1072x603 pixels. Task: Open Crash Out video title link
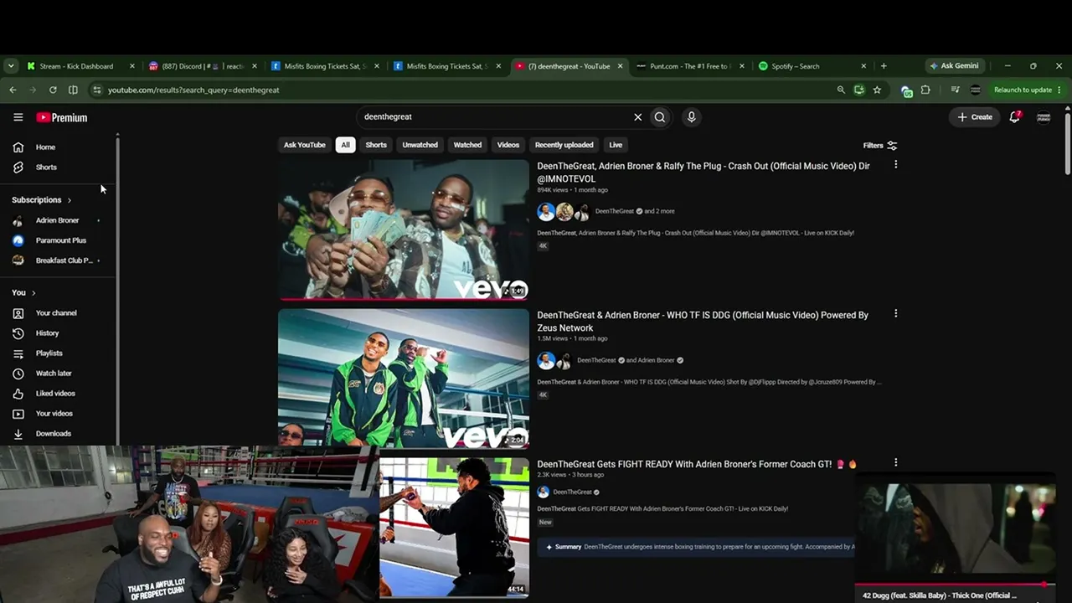(x=703, y=173)
